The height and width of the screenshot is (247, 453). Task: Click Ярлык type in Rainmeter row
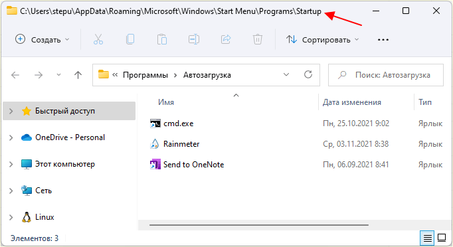pos(430,144)
